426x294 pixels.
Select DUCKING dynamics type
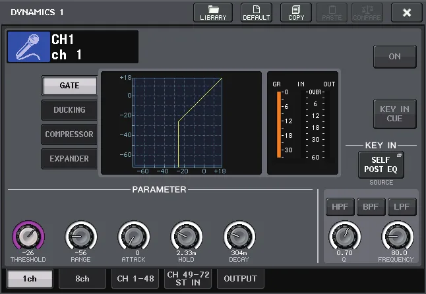tap(69, 110)
